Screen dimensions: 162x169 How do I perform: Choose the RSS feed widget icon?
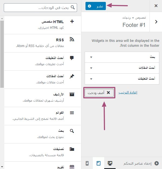[x=72, y=39]
